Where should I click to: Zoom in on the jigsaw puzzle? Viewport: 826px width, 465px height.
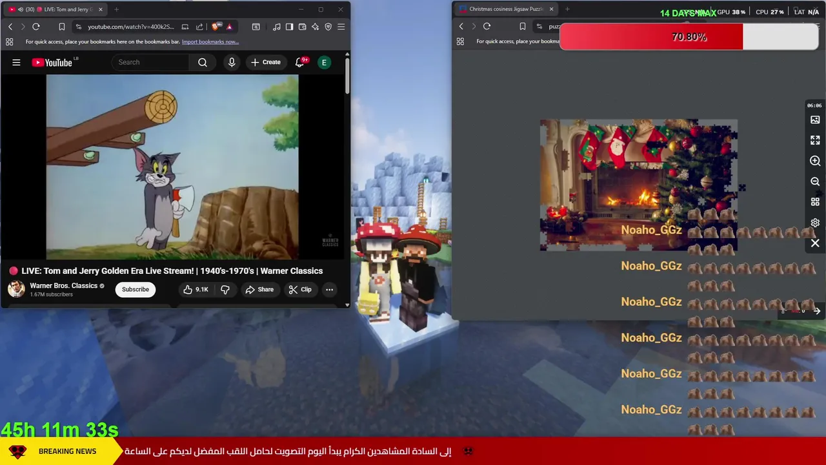(x=815, y=161)
